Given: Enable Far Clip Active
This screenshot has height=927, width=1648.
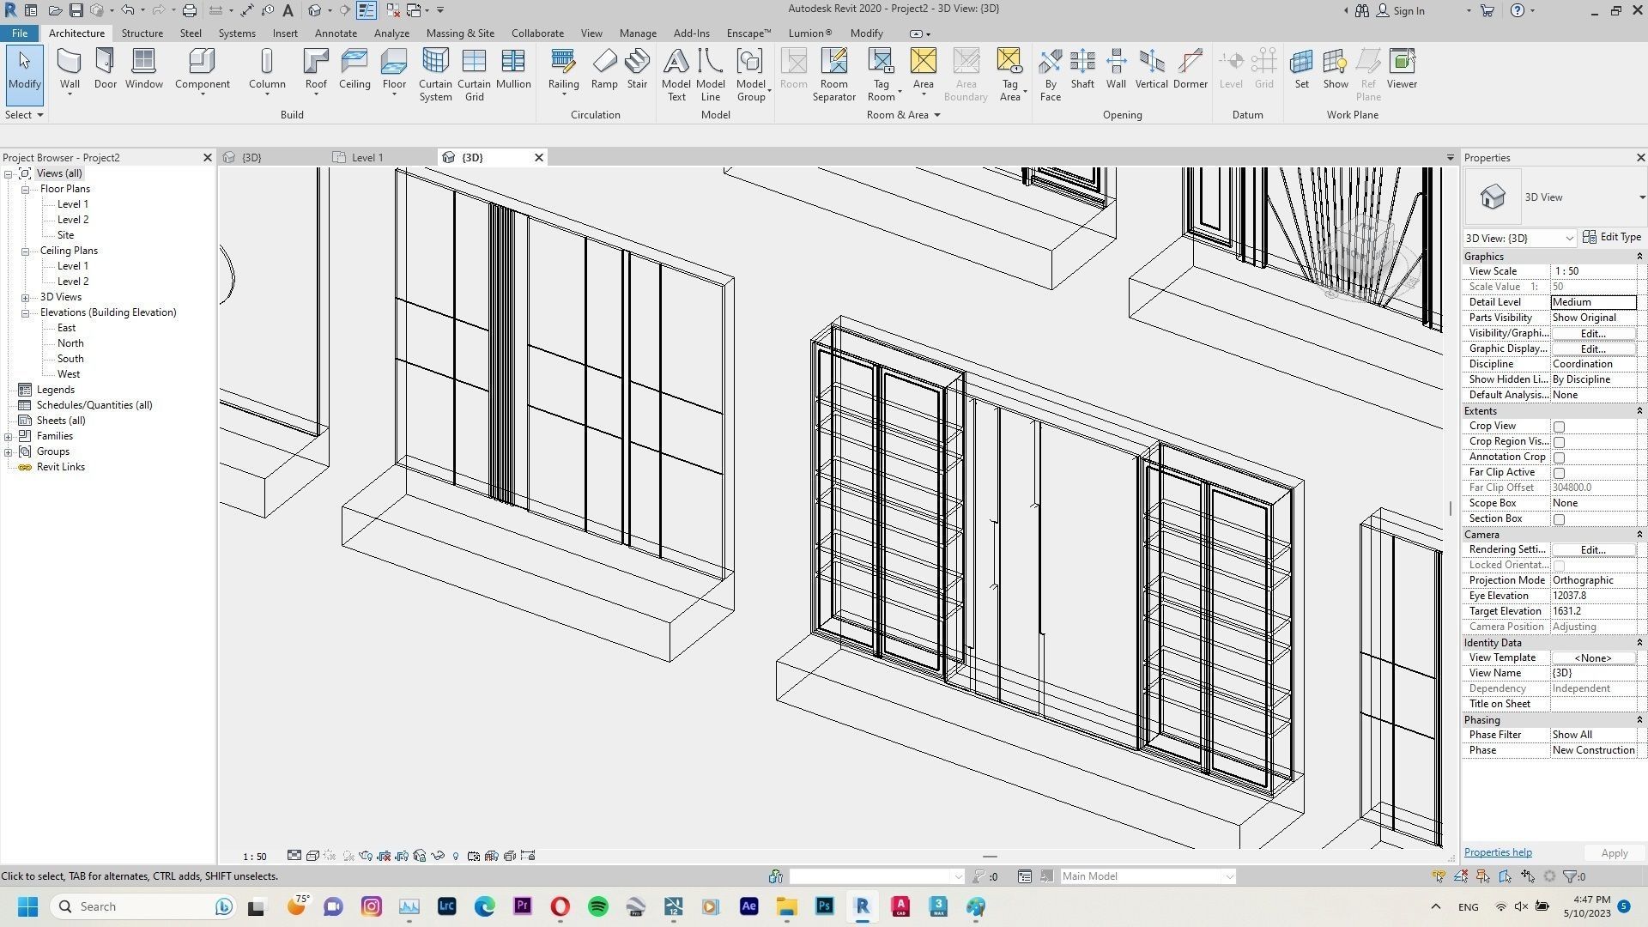Looking at the screenshot, I should [1559, 472].
